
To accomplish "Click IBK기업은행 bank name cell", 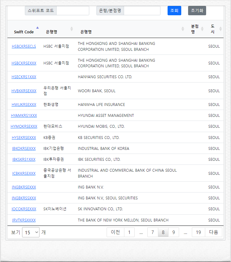I will [x=53, y=148].
